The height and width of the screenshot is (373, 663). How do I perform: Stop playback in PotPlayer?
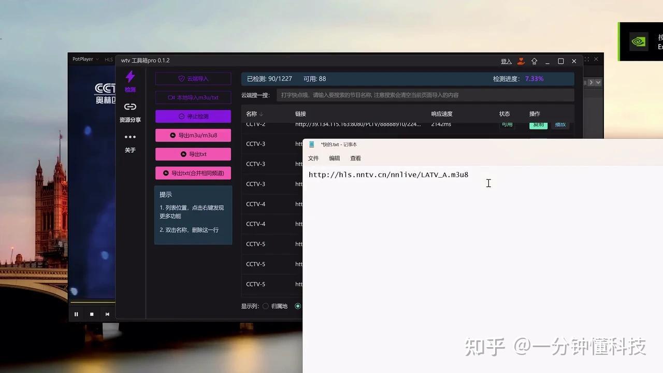92,314
